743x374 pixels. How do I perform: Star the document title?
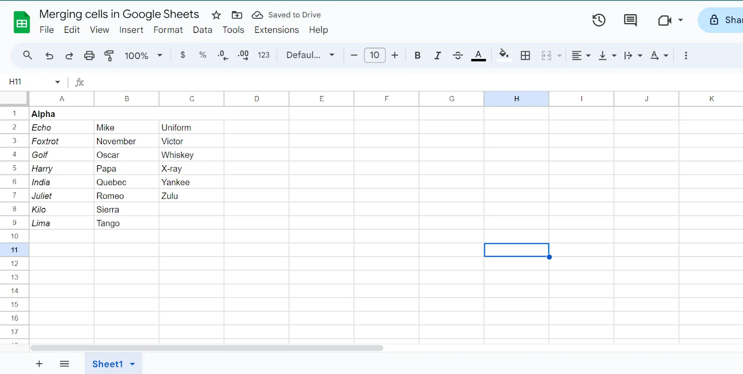pyautogui.click(x=216, y=15)
